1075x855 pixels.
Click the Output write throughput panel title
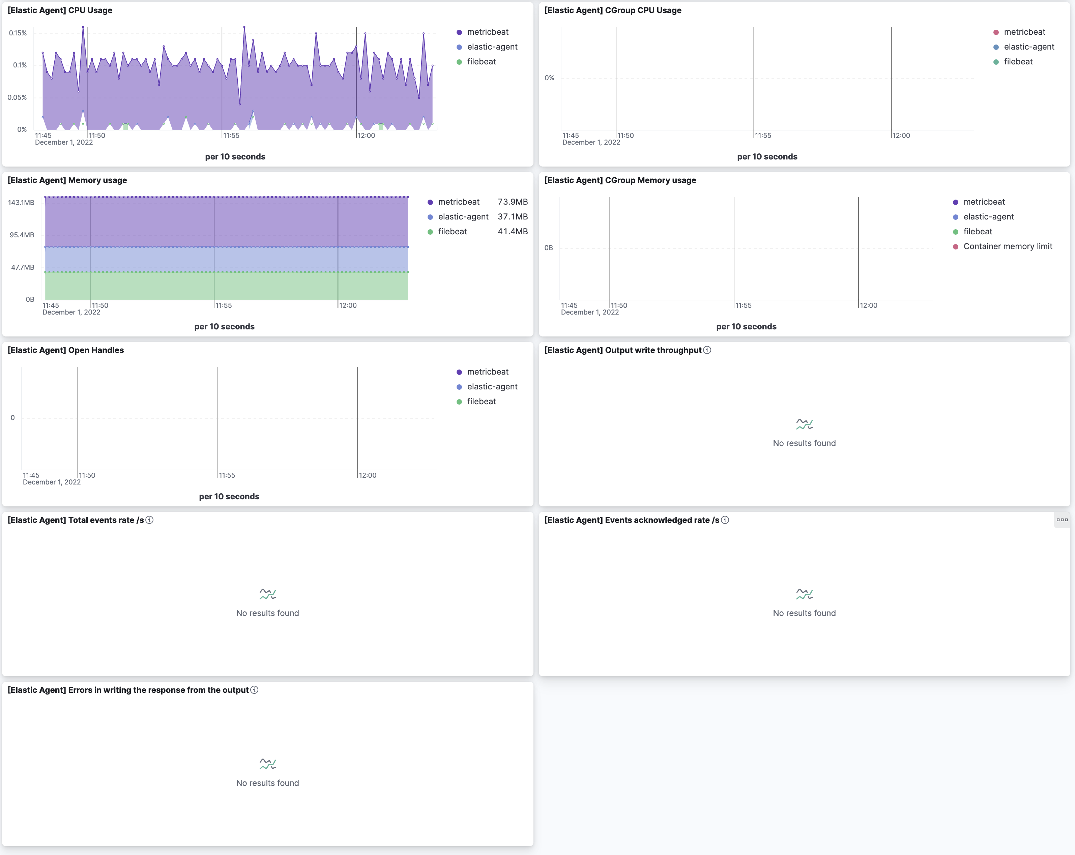coord(623,350)
